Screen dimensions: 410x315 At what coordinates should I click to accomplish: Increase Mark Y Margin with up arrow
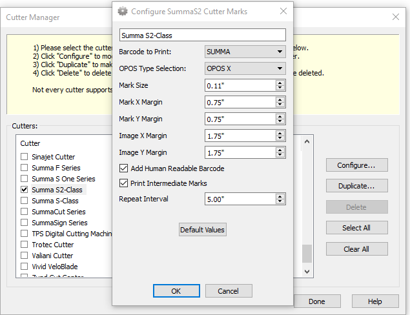pyautogui.click(x=280, y=116)
